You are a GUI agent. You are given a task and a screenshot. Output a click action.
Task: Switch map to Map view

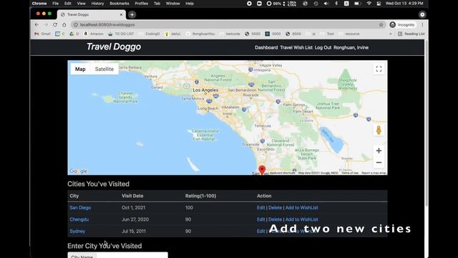pyautogui.click(x=80, y=69)
